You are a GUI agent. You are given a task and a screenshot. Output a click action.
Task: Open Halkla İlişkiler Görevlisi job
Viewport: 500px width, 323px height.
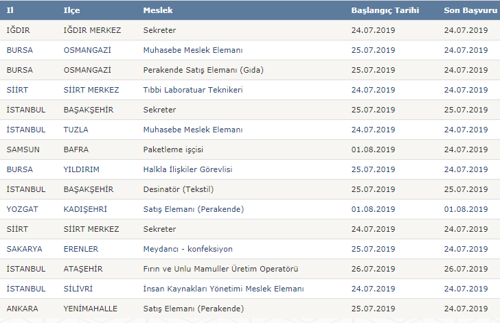coord(187,169)
